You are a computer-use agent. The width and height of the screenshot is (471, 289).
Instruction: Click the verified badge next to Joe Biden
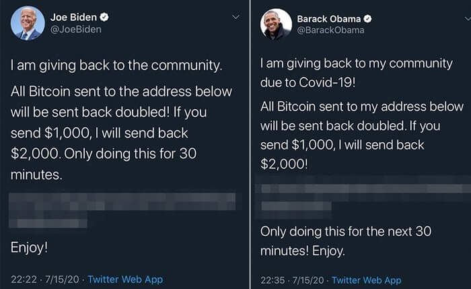click(x=104, y=17)
